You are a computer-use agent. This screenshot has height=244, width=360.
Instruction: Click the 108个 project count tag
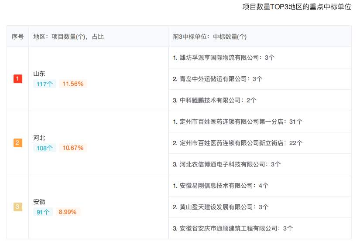(x=45, y=148)
